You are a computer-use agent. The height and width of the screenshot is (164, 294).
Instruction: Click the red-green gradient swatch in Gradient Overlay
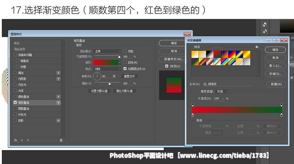(106, 62)
